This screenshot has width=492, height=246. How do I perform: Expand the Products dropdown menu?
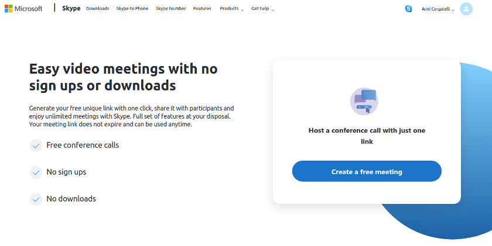tap(231, 9)
